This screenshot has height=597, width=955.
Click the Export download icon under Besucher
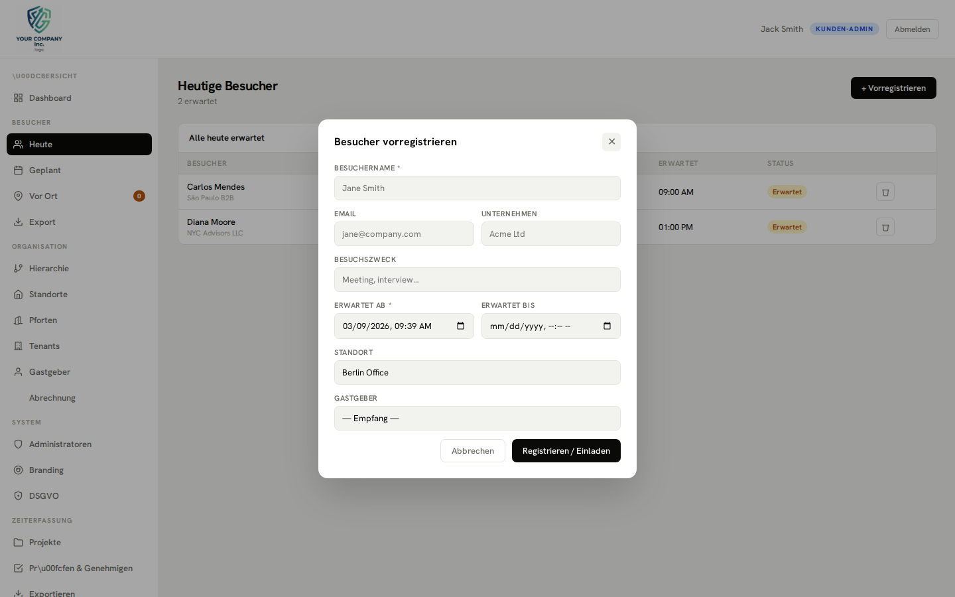18,222
